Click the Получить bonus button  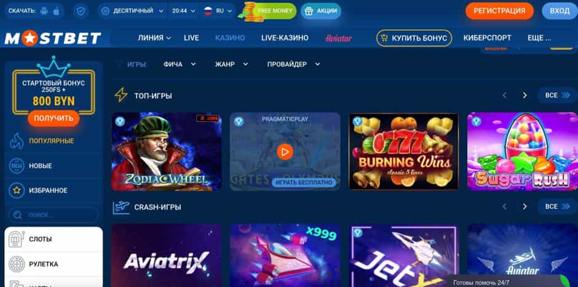(53, 119)
